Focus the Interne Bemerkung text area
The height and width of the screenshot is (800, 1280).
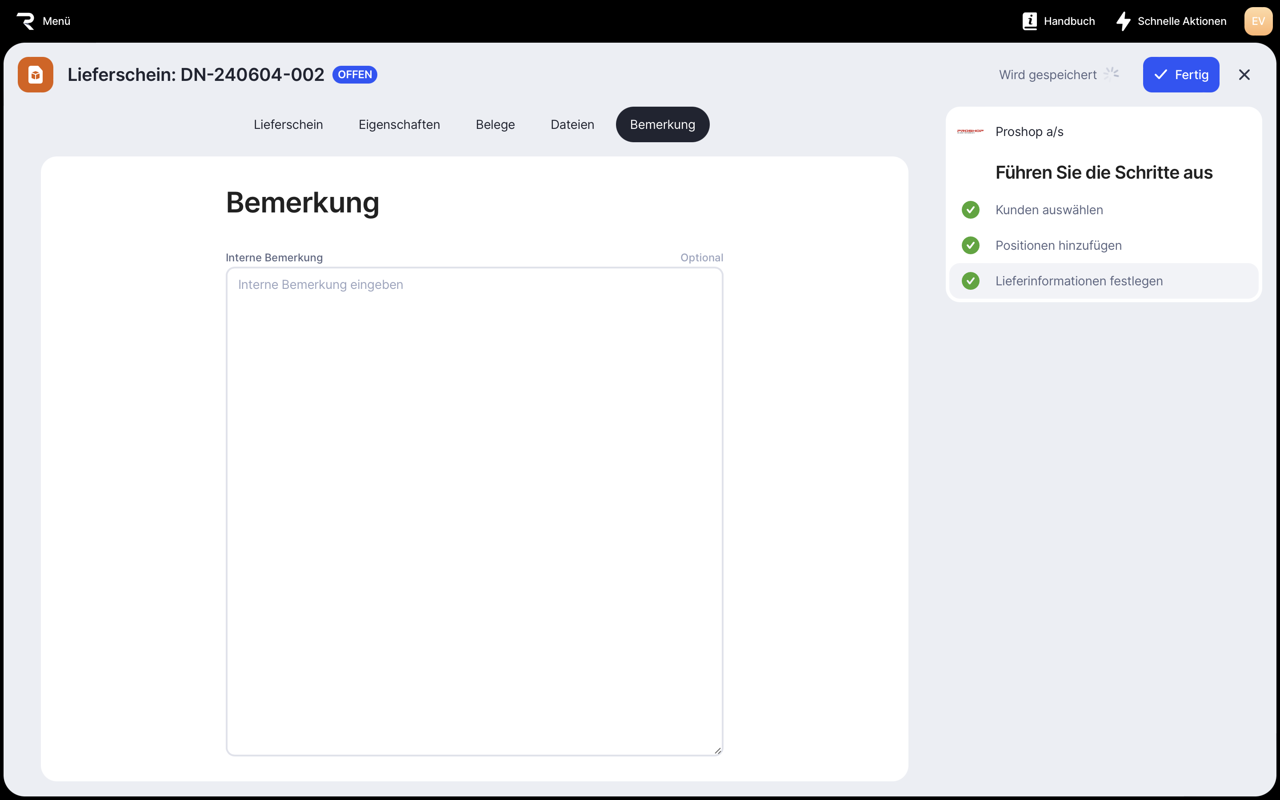(474, 511)
